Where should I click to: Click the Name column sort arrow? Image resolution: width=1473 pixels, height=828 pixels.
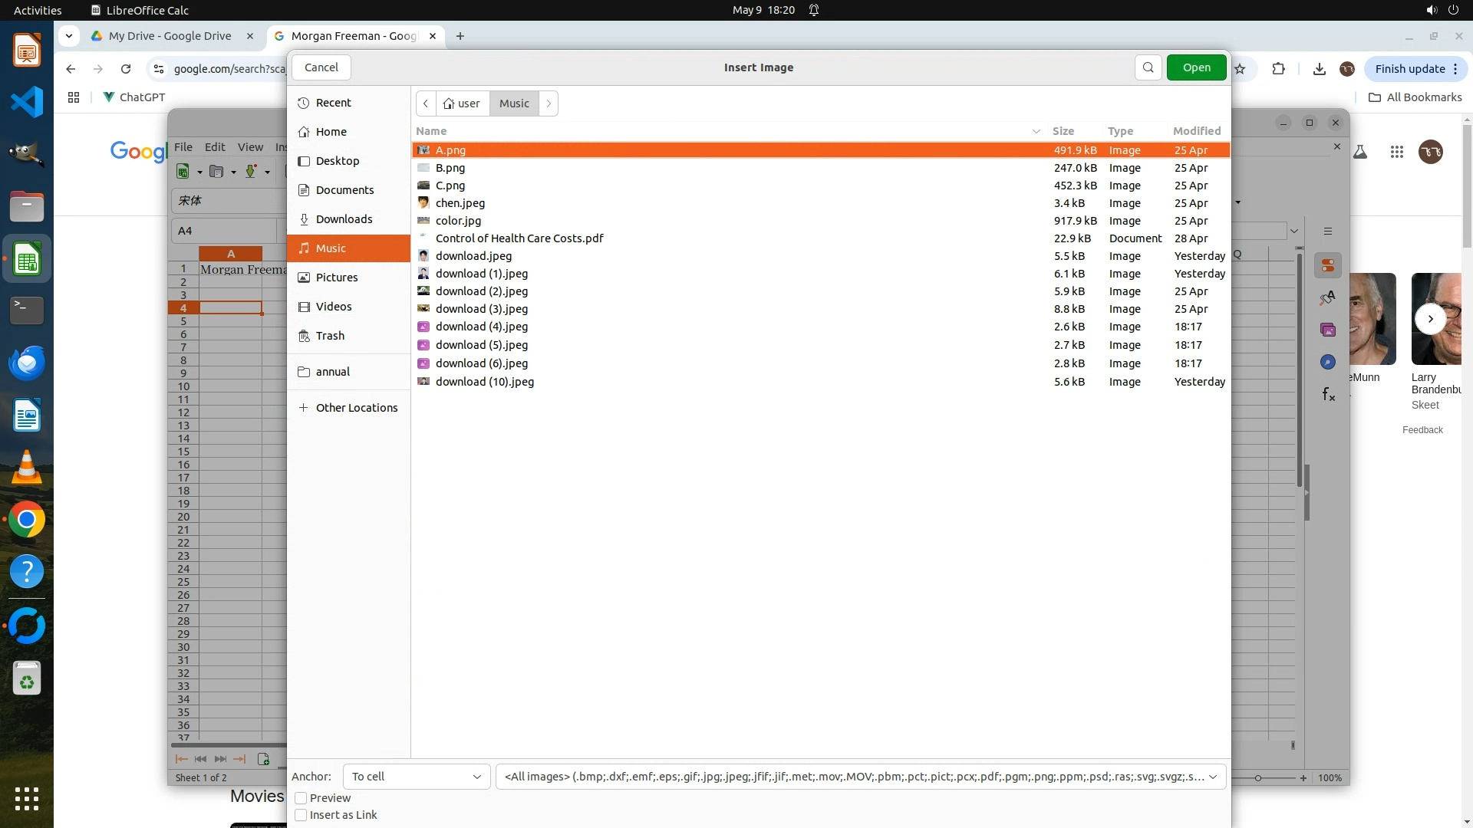pyautogui.click(x=1036, y=131)
